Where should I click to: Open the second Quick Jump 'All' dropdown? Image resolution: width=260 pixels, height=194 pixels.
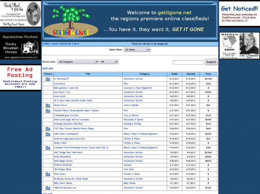(109, 62)
